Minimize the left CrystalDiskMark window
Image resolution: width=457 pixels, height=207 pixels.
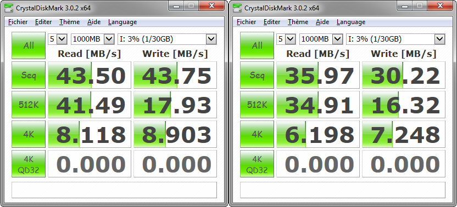click(x=176, y=5)
